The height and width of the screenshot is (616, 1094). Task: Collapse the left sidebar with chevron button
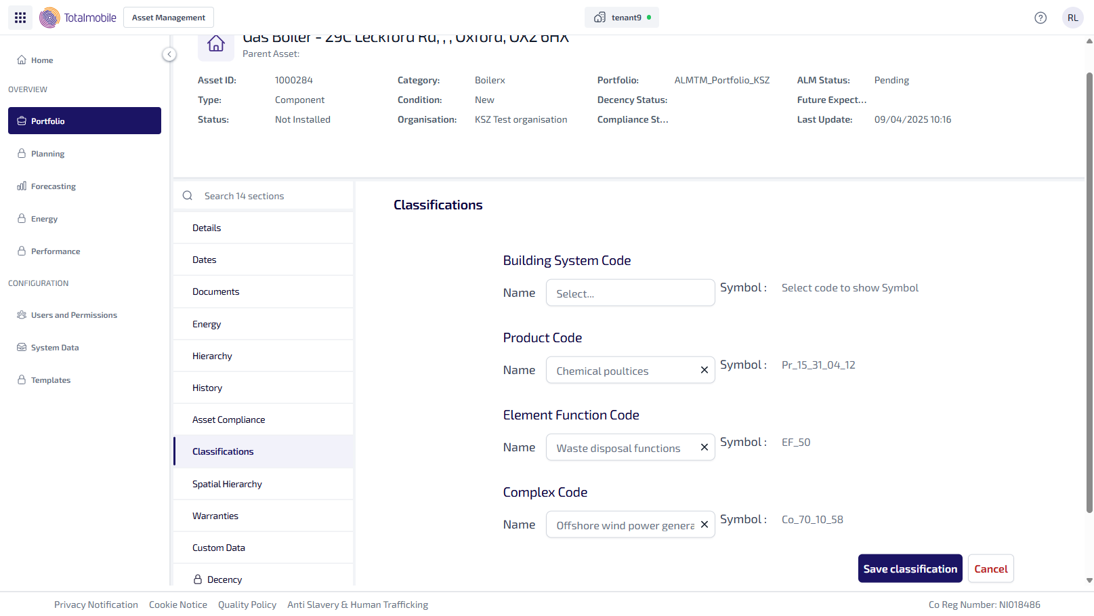coord(169,54)
